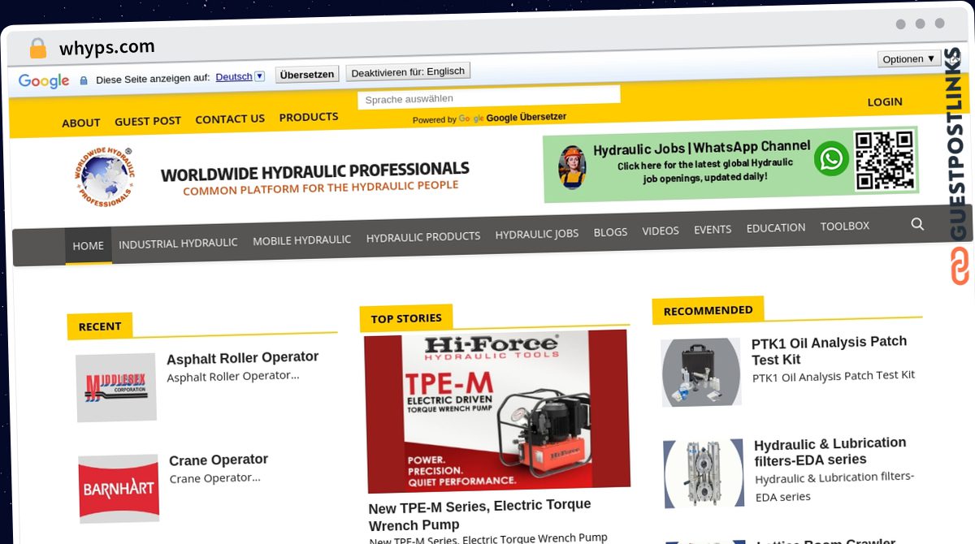Click the PTK1 test kit thumbnail

[x=701, y=372]
